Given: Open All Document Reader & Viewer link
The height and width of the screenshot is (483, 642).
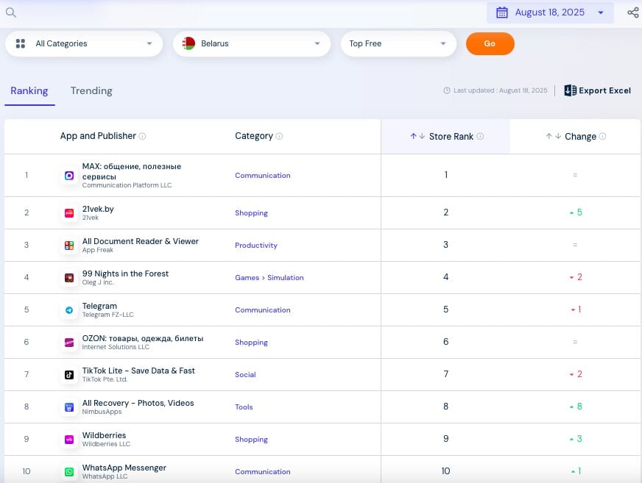Looking at the screenshot, I should click(x=141, y=241).
